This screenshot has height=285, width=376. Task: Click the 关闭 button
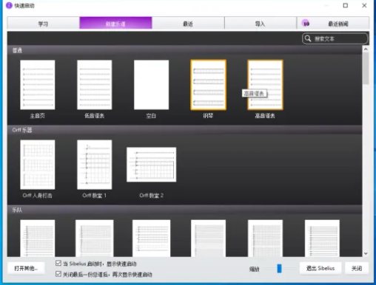pyautogui.click(x=357, y=268)
